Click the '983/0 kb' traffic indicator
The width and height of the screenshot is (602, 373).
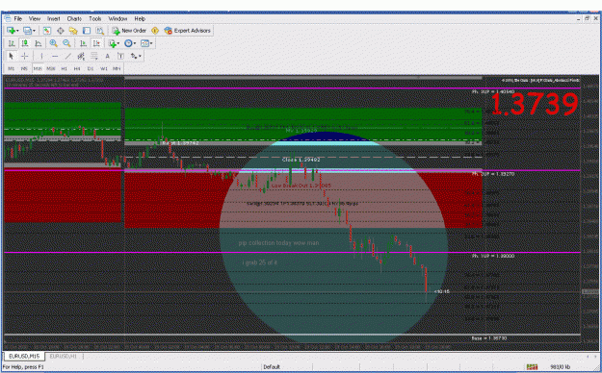click(x=561, y=367)
